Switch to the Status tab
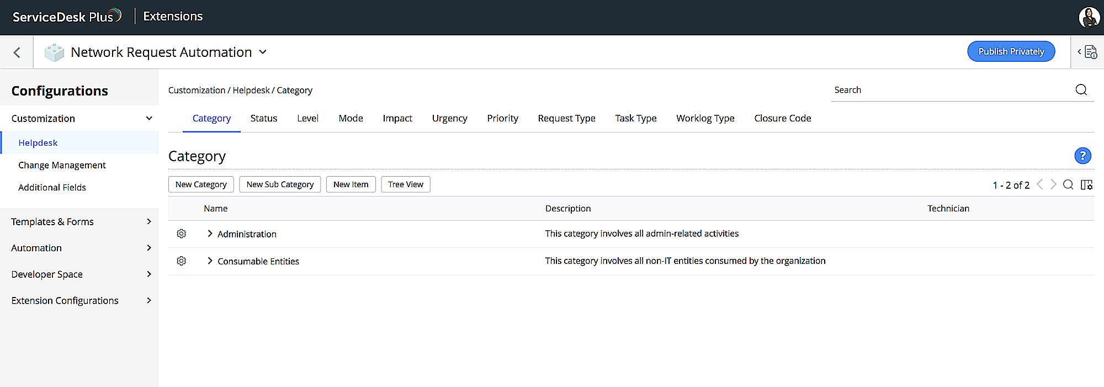 (x=264, y=118)
